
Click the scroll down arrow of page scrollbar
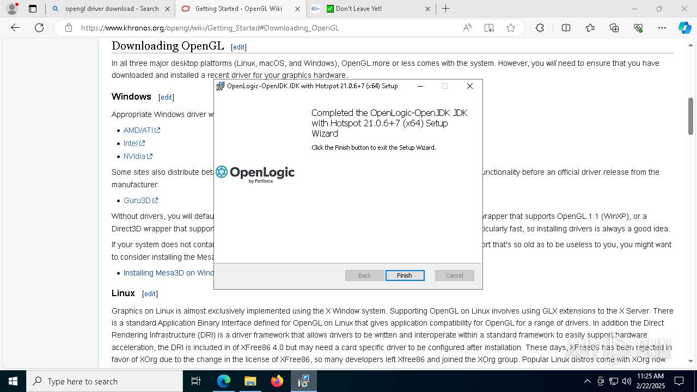690,361
